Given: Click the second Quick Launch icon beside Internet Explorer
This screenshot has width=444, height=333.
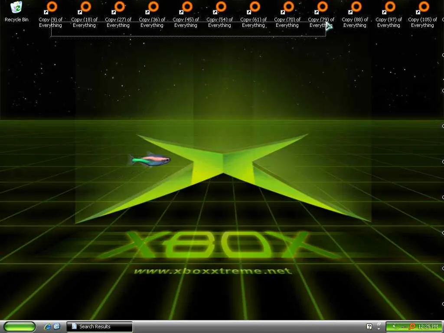Looking at the screenshot, I should pyautogui.click(x=57, y=326).
